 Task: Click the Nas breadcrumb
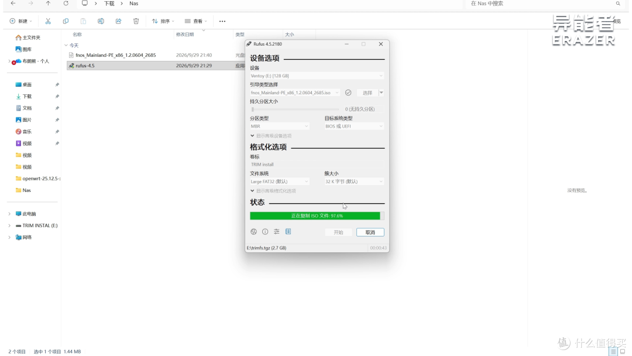click(134, 4)
